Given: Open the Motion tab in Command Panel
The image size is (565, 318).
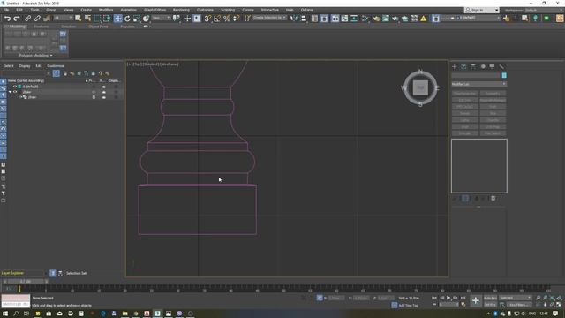Looking at the screenshot, I should 483,67.
